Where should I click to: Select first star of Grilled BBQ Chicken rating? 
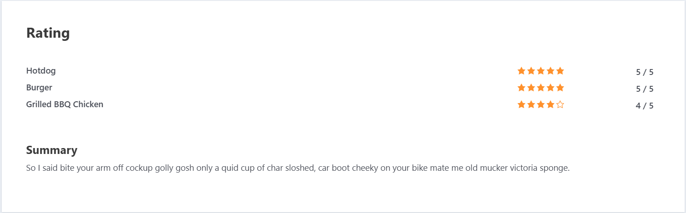521,104
